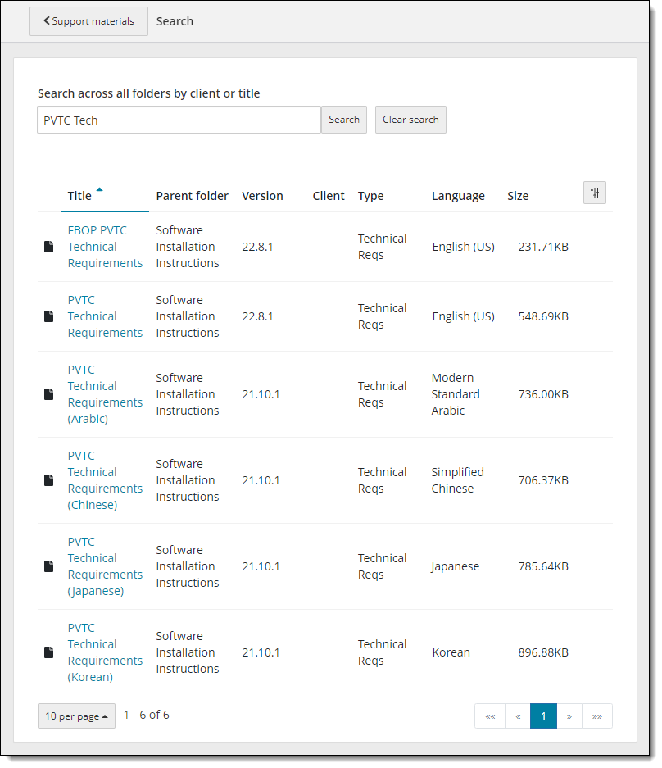Go to the next results page

coord(569,716)
